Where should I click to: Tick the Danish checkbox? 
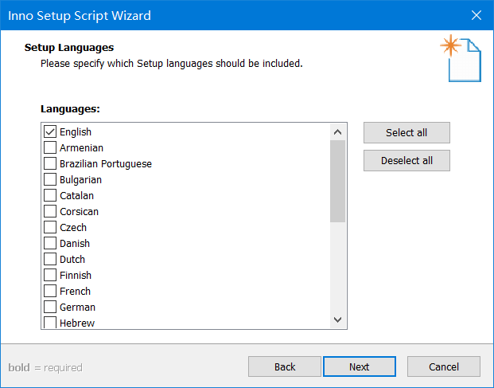(50, 243)
